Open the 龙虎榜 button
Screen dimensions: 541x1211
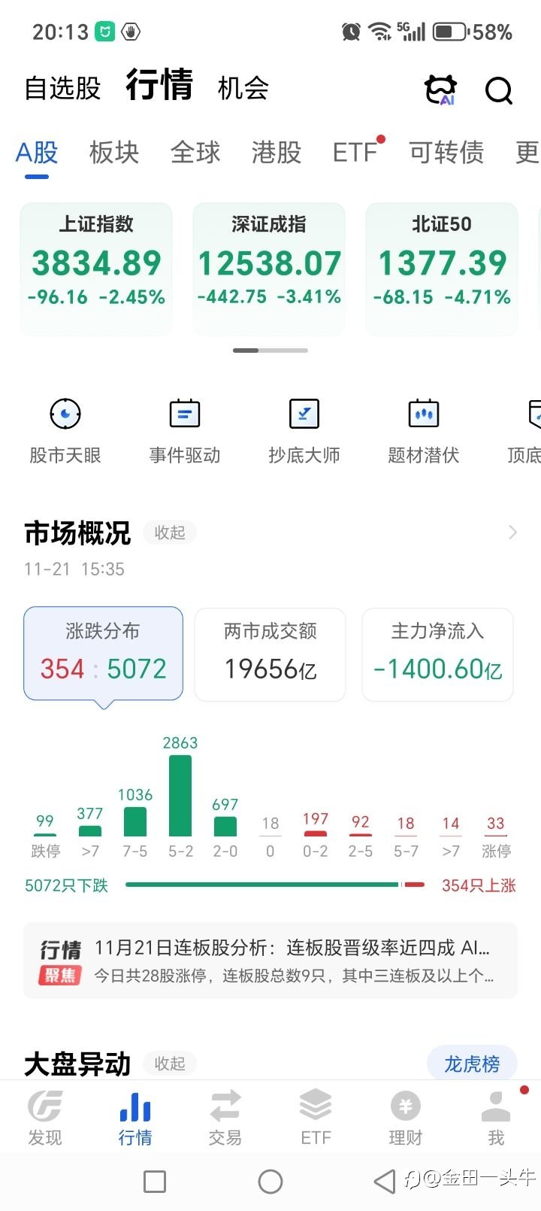coord(472,1064)
